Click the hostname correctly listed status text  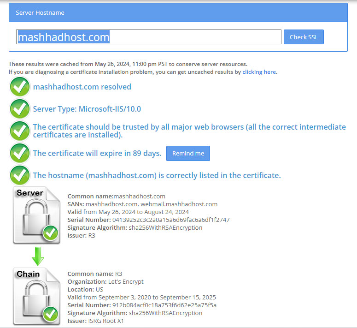(x=157, y=175)
